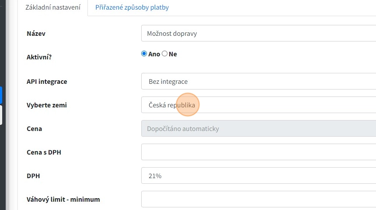376x210 pixels.
Task: Focus the Cena s DPH input
Action: [x=258, y=152]
